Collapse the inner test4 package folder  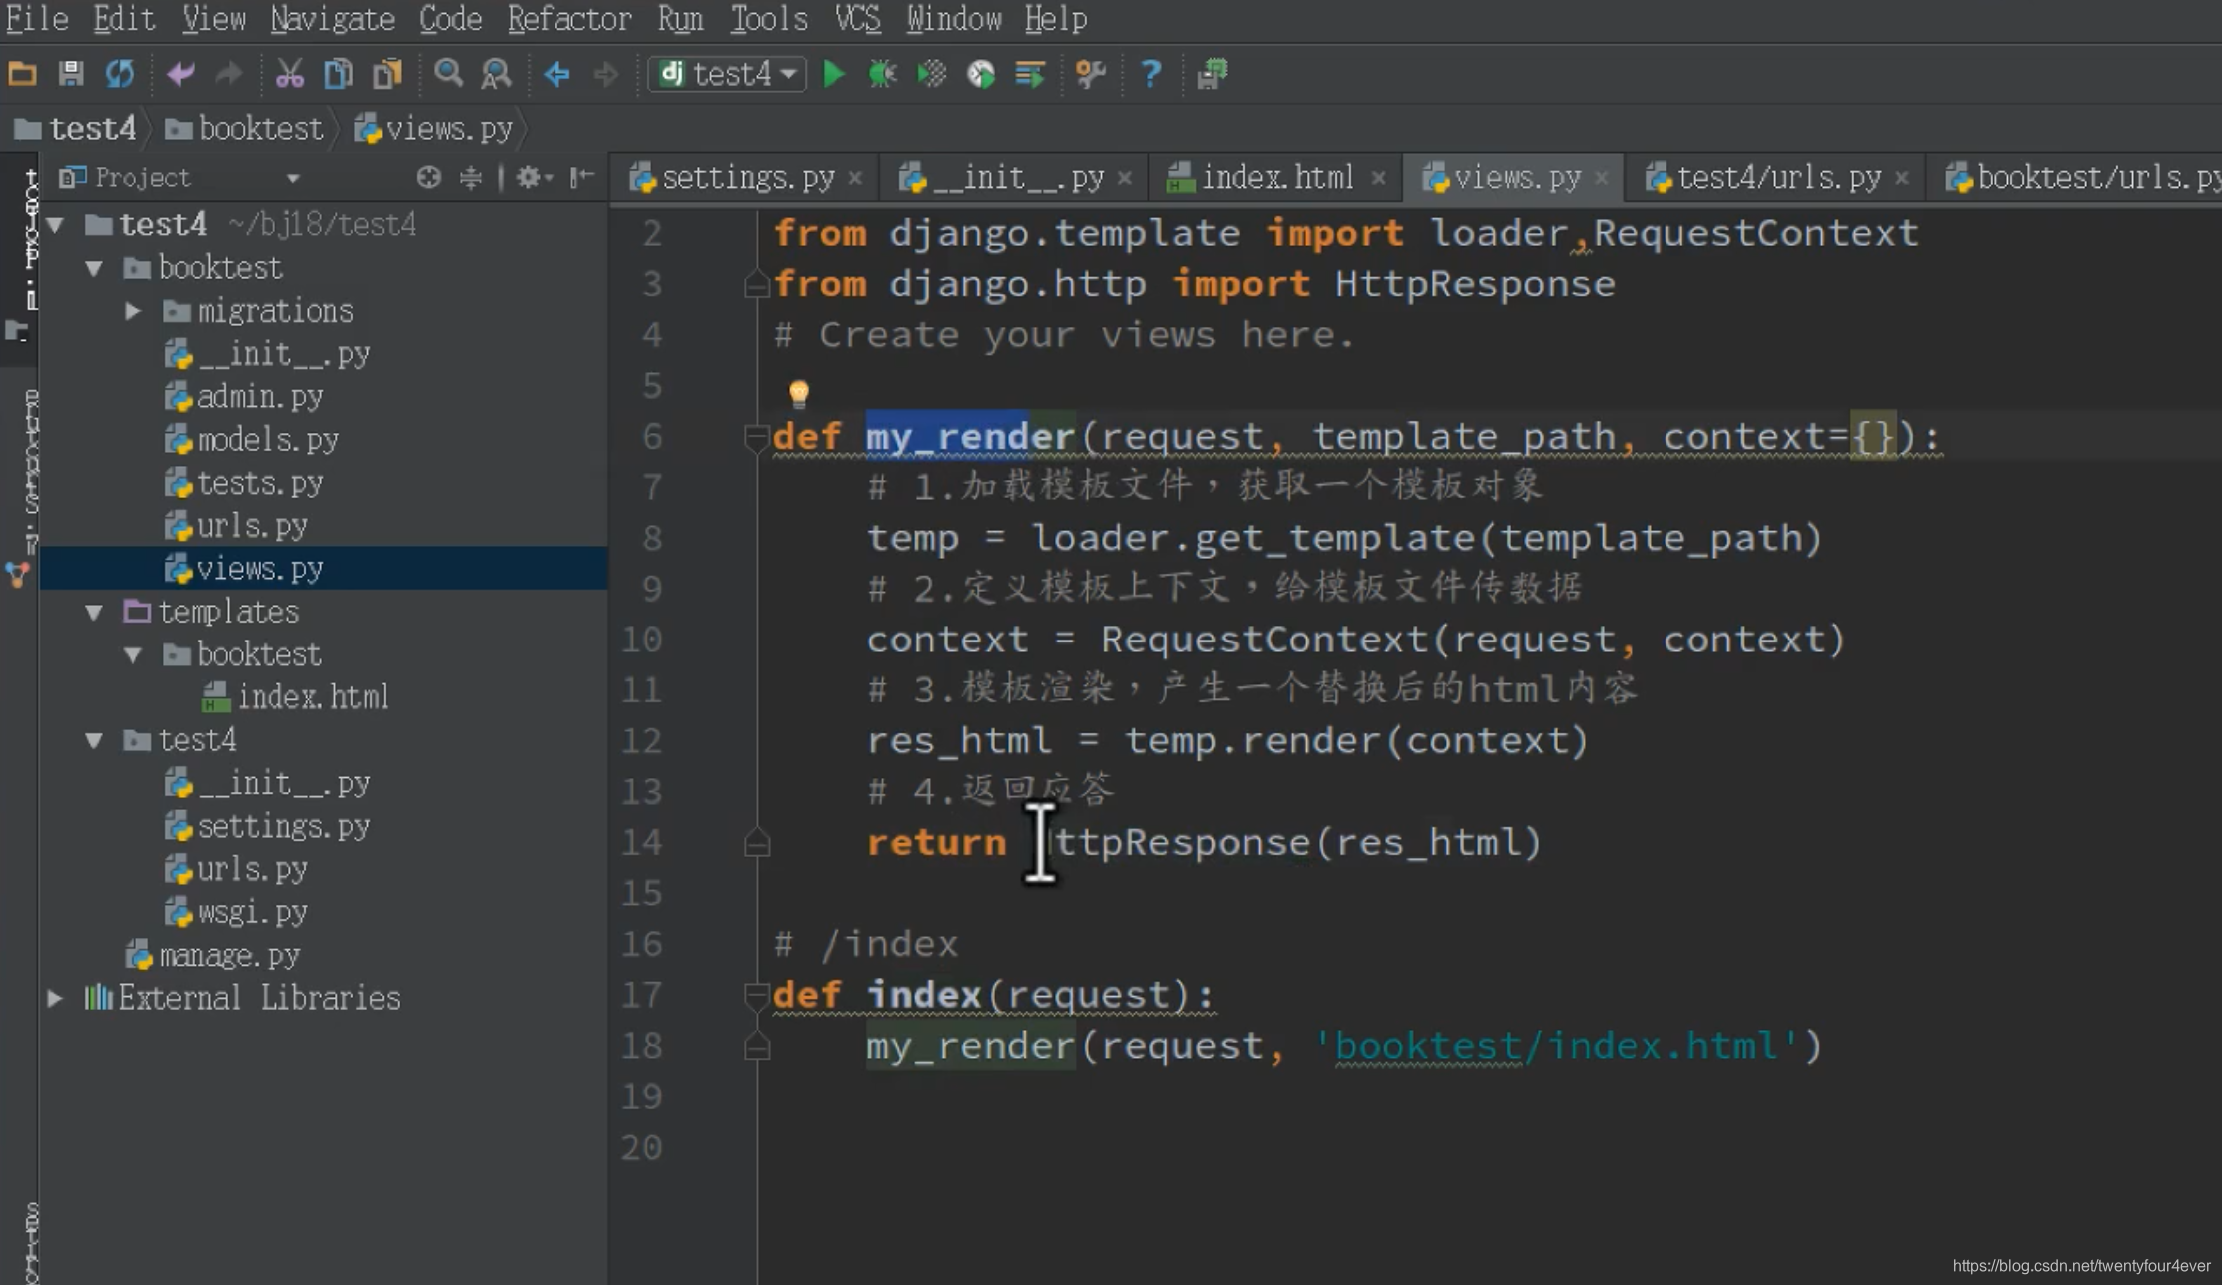point(95,740)
